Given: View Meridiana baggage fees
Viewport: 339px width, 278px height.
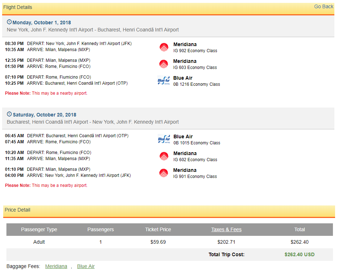Looking at the screenshot, I should pyautogui.click(x=56, y=266).
